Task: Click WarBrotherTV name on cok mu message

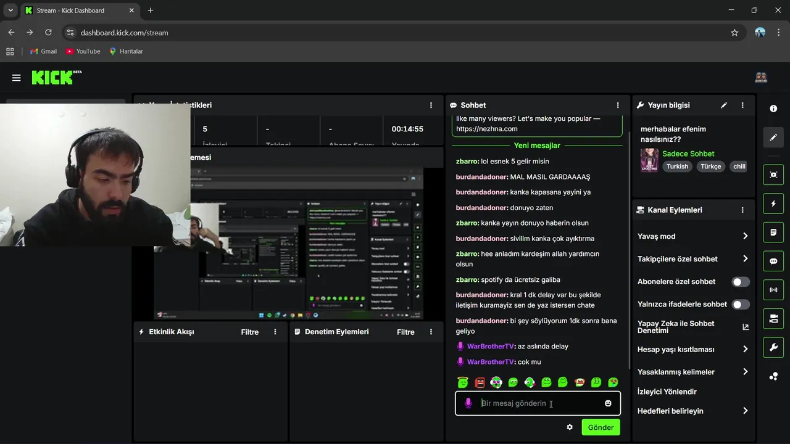Action: (490, 362)
